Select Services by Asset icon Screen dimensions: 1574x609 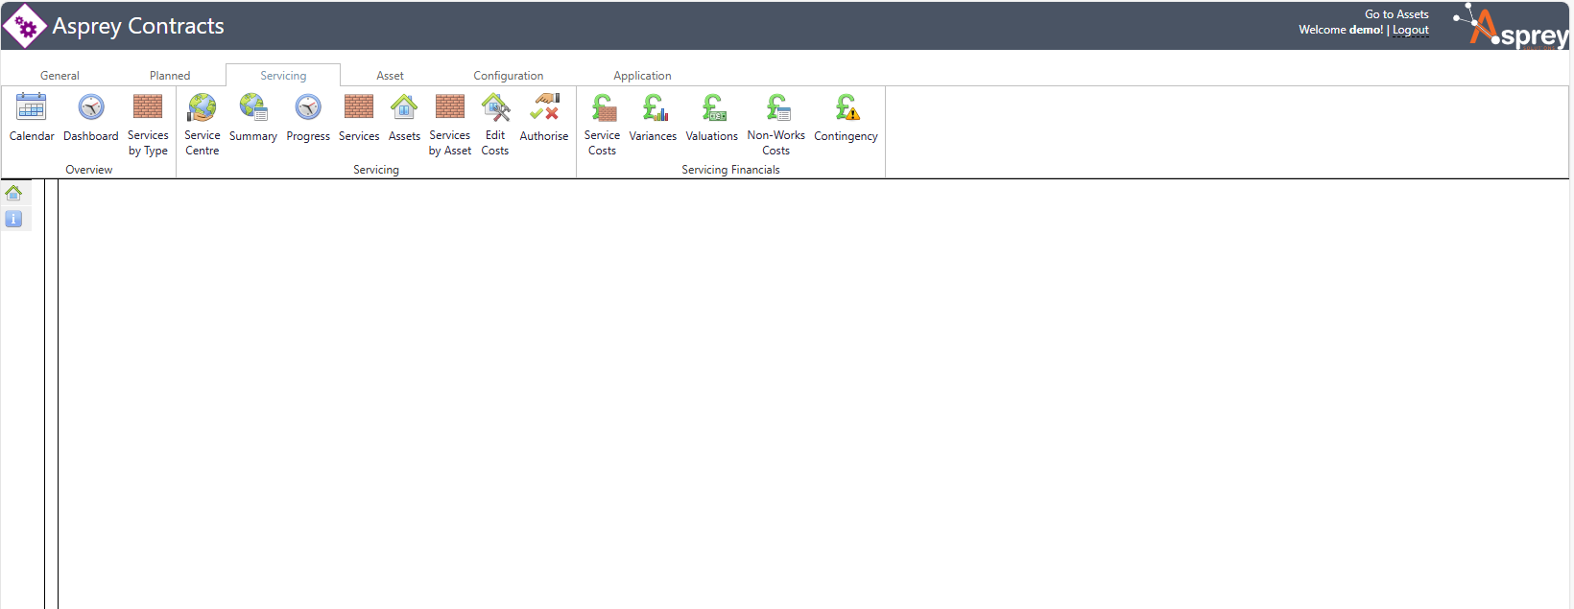pos(449,107)
